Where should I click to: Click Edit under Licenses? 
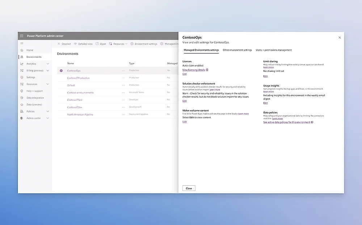coord(185,74)
